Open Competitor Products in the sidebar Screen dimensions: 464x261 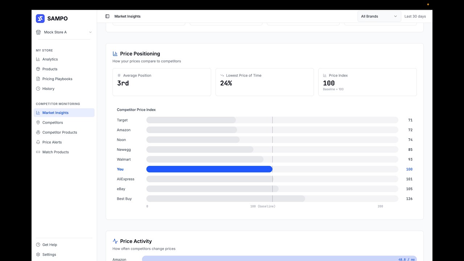[x=64, y=132]
